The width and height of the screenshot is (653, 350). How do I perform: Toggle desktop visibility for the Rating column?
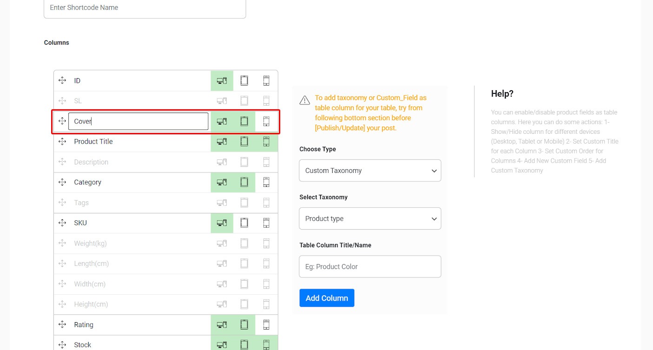(x=222, y=324)
